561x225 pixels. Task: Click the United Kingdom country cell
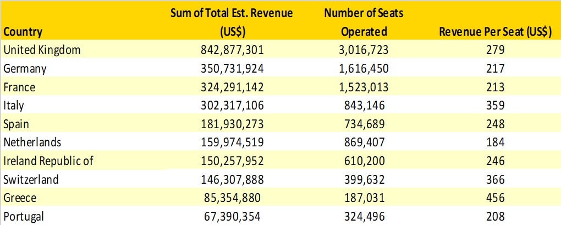(42, 50)
